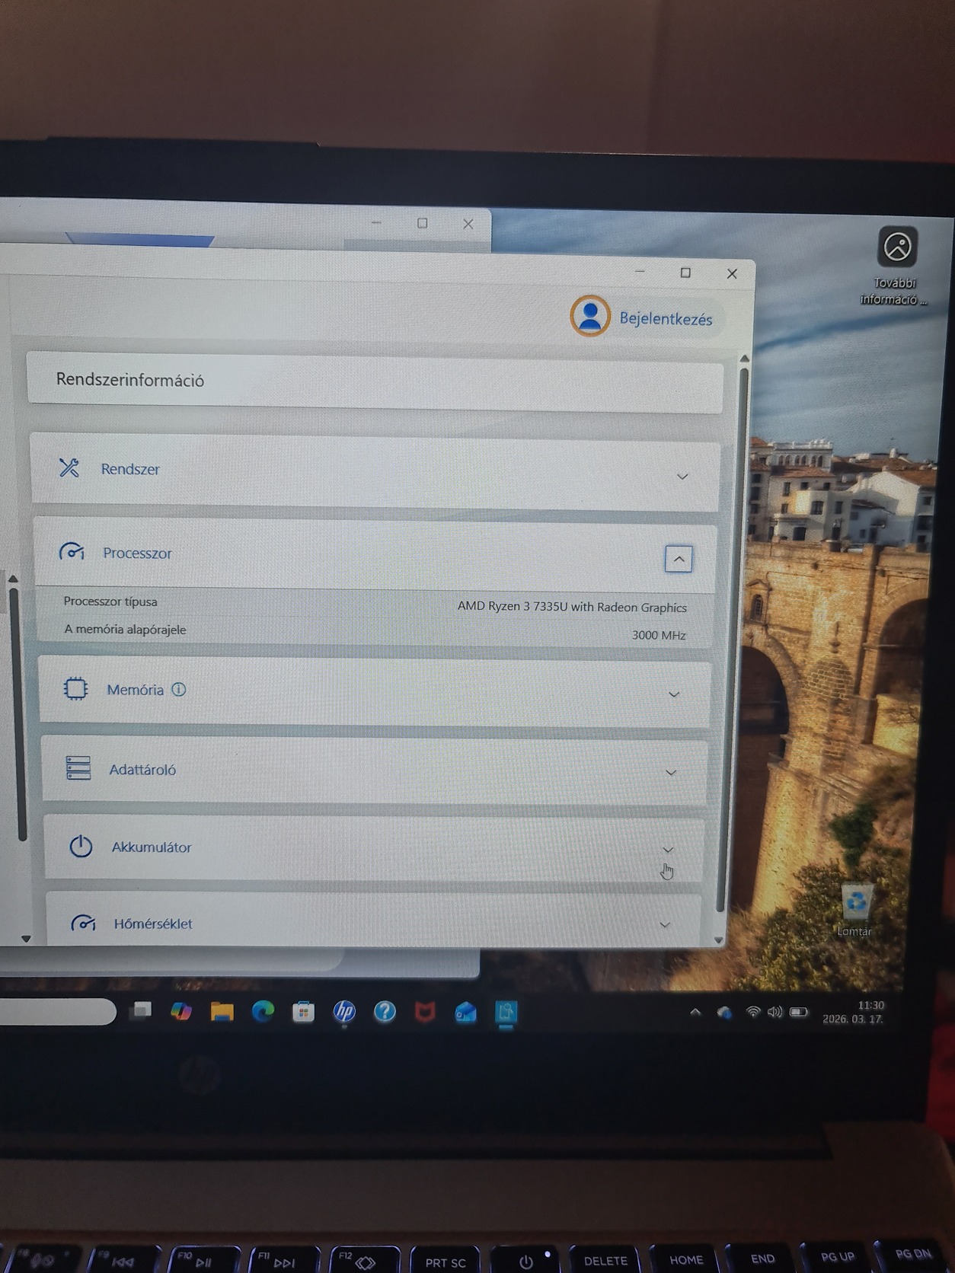Click the Memória chip icon
This screenshot has height=1273, width=955.
tap(75, 688)
